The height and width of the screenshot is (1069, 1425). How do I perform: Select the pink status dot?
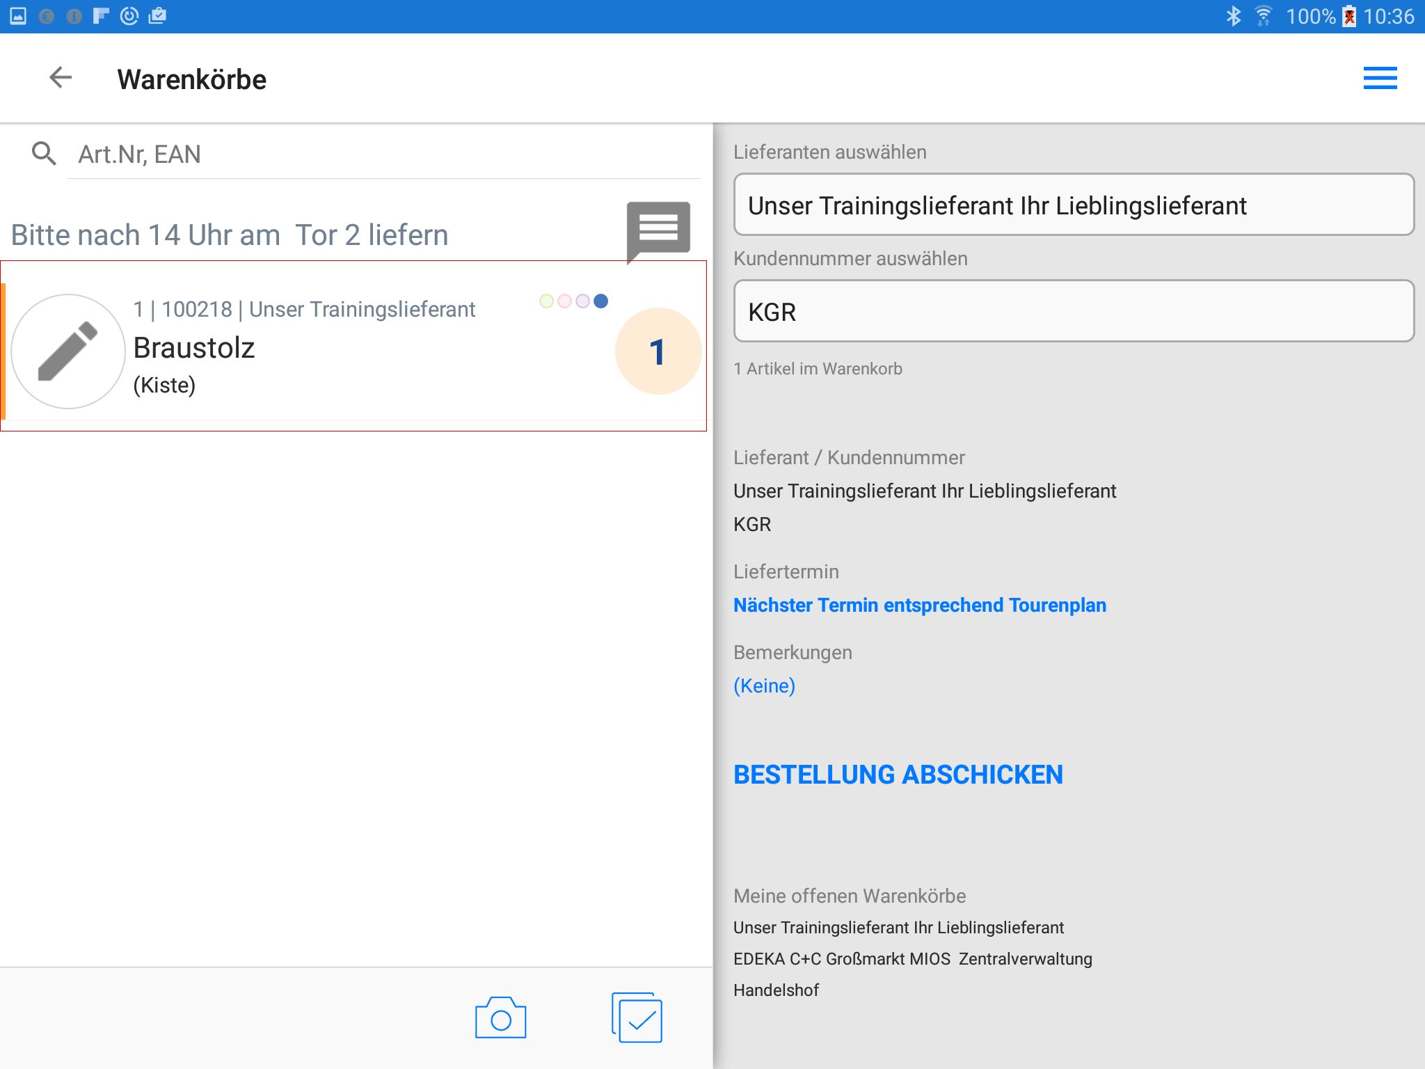(x=565, y=301)
